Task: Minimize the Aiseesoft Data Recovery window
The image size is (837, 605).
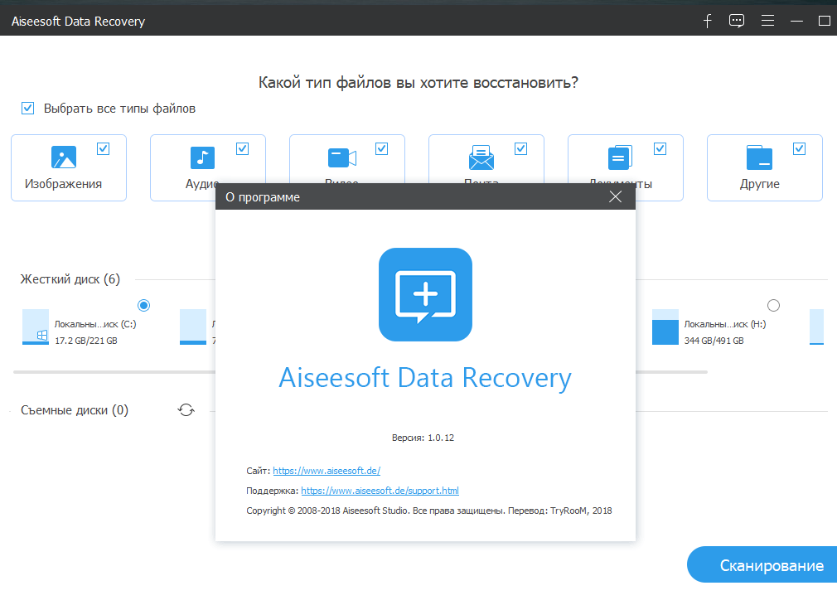Action: 797,21
